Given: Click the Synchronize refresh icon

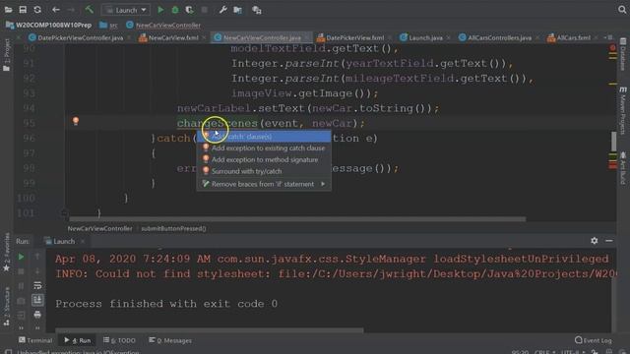Looking at the screenshot, I should pyautogui.click(x=37, y=10).
